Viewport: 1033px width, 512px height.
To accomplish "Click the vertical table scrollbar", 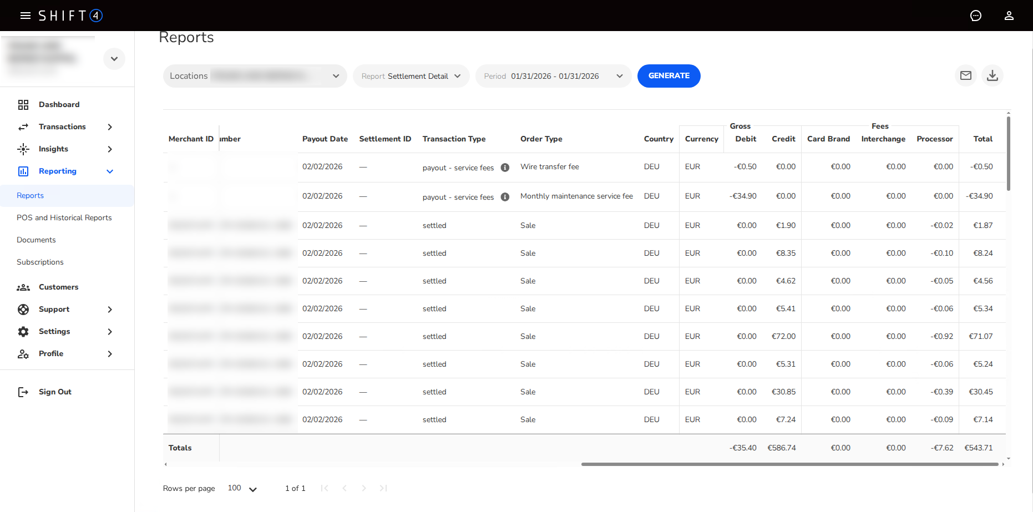I will click(x=1008, y=154).
